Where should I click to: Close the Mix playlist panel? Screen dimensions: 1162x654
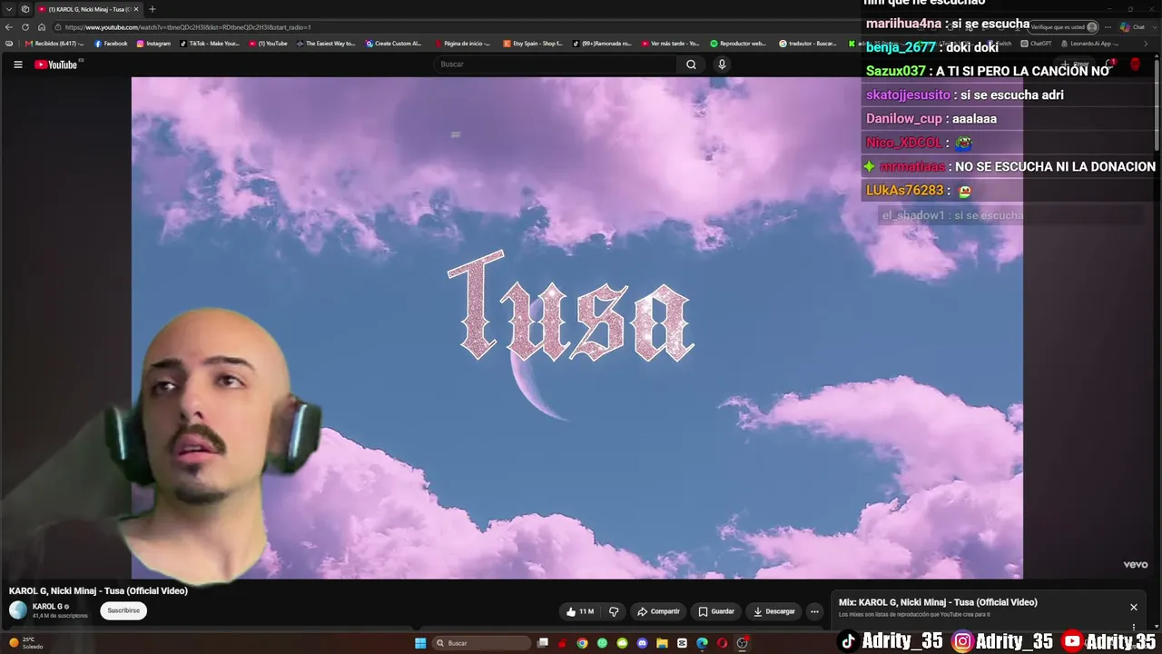tap(1133, 607)
